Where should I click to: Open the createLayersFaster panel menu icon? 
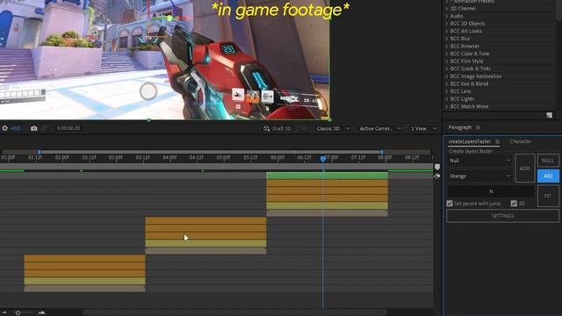coord(497,141)
